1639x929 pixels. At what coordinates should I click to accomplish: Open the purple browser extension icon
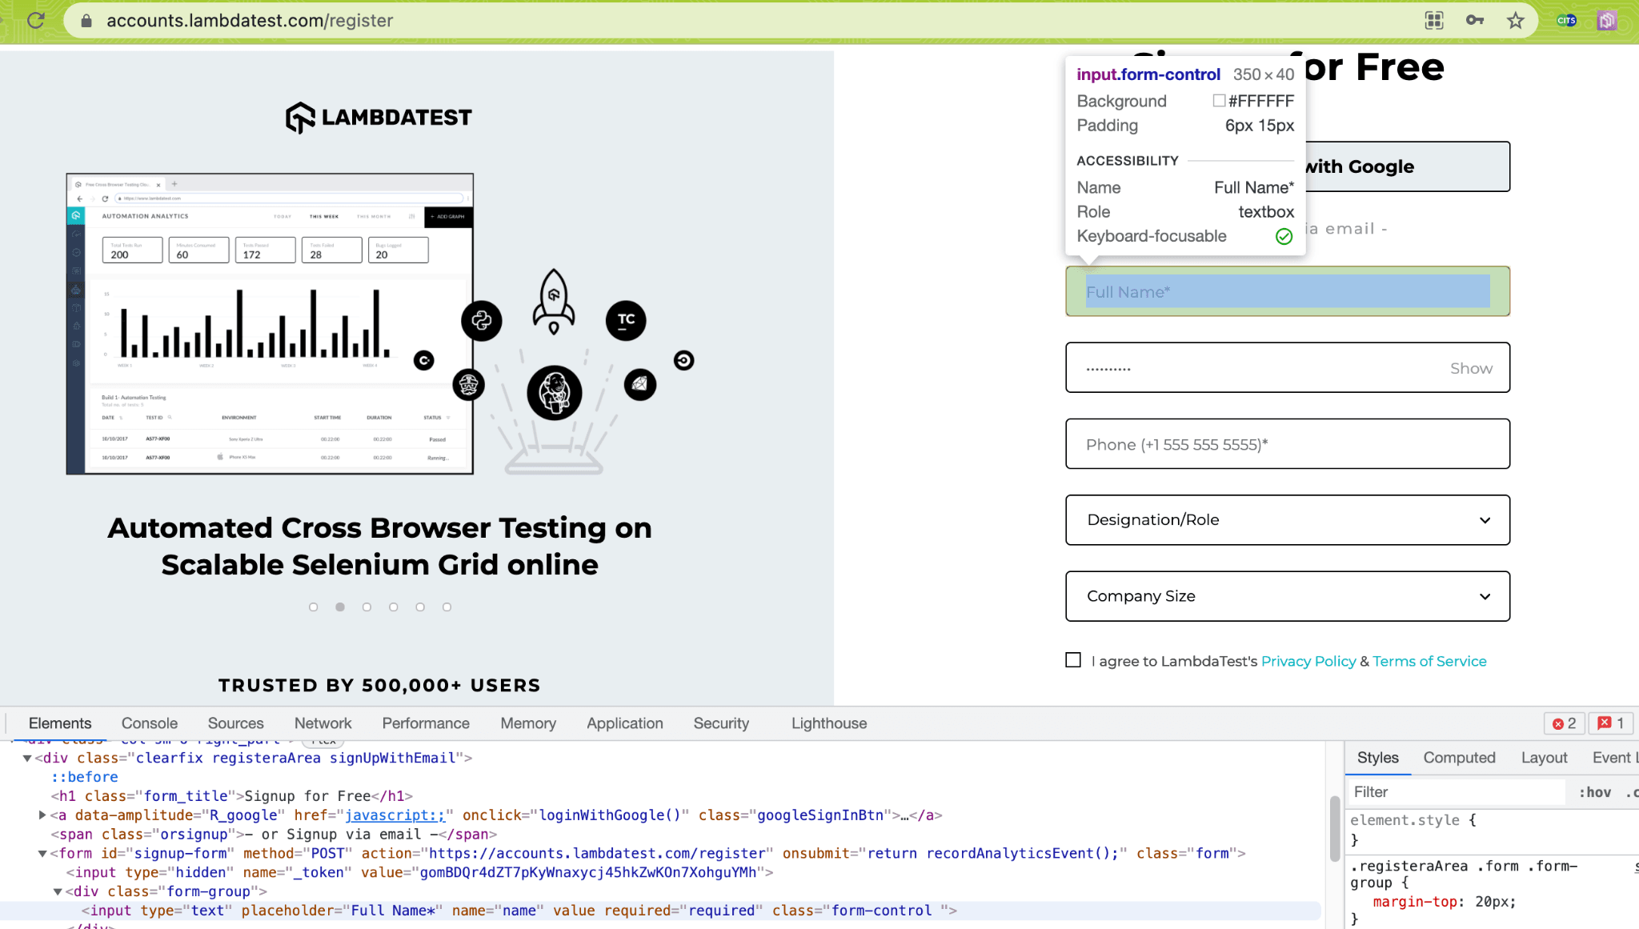[x=1607, y=21]
